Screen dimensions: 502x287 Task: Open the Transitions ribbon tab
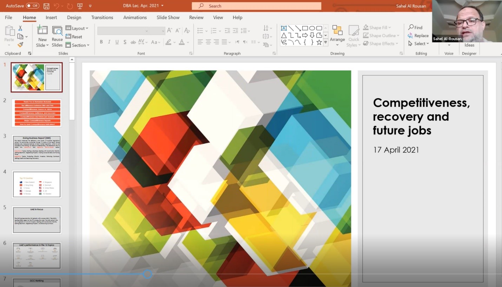(102, 18)
